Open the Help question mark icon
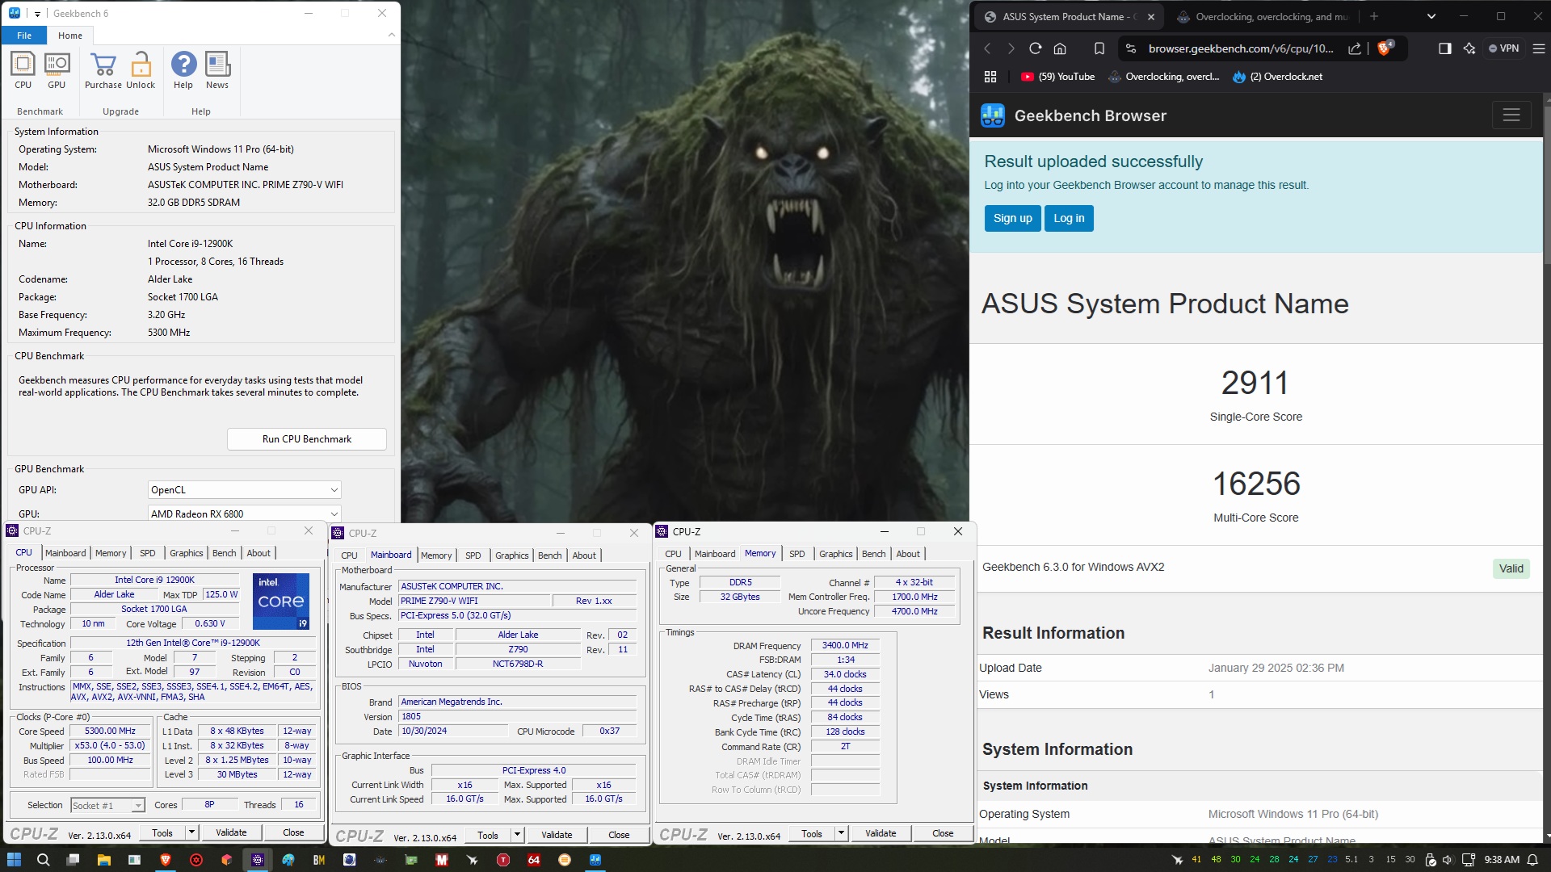The width and height of the screenshot is (1551, 872). pos(183,70)
